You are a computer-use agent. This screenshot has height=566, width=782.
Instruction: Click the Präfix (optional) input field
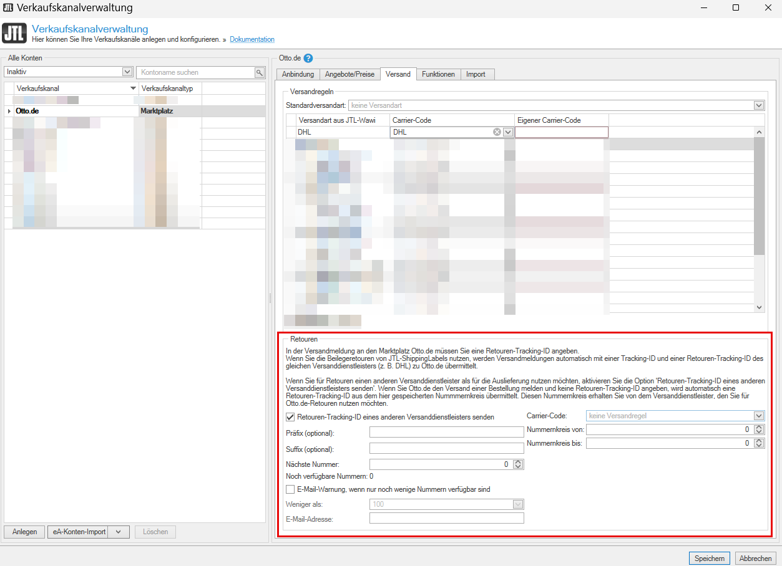pyautogui.click(x=447, y=433)
